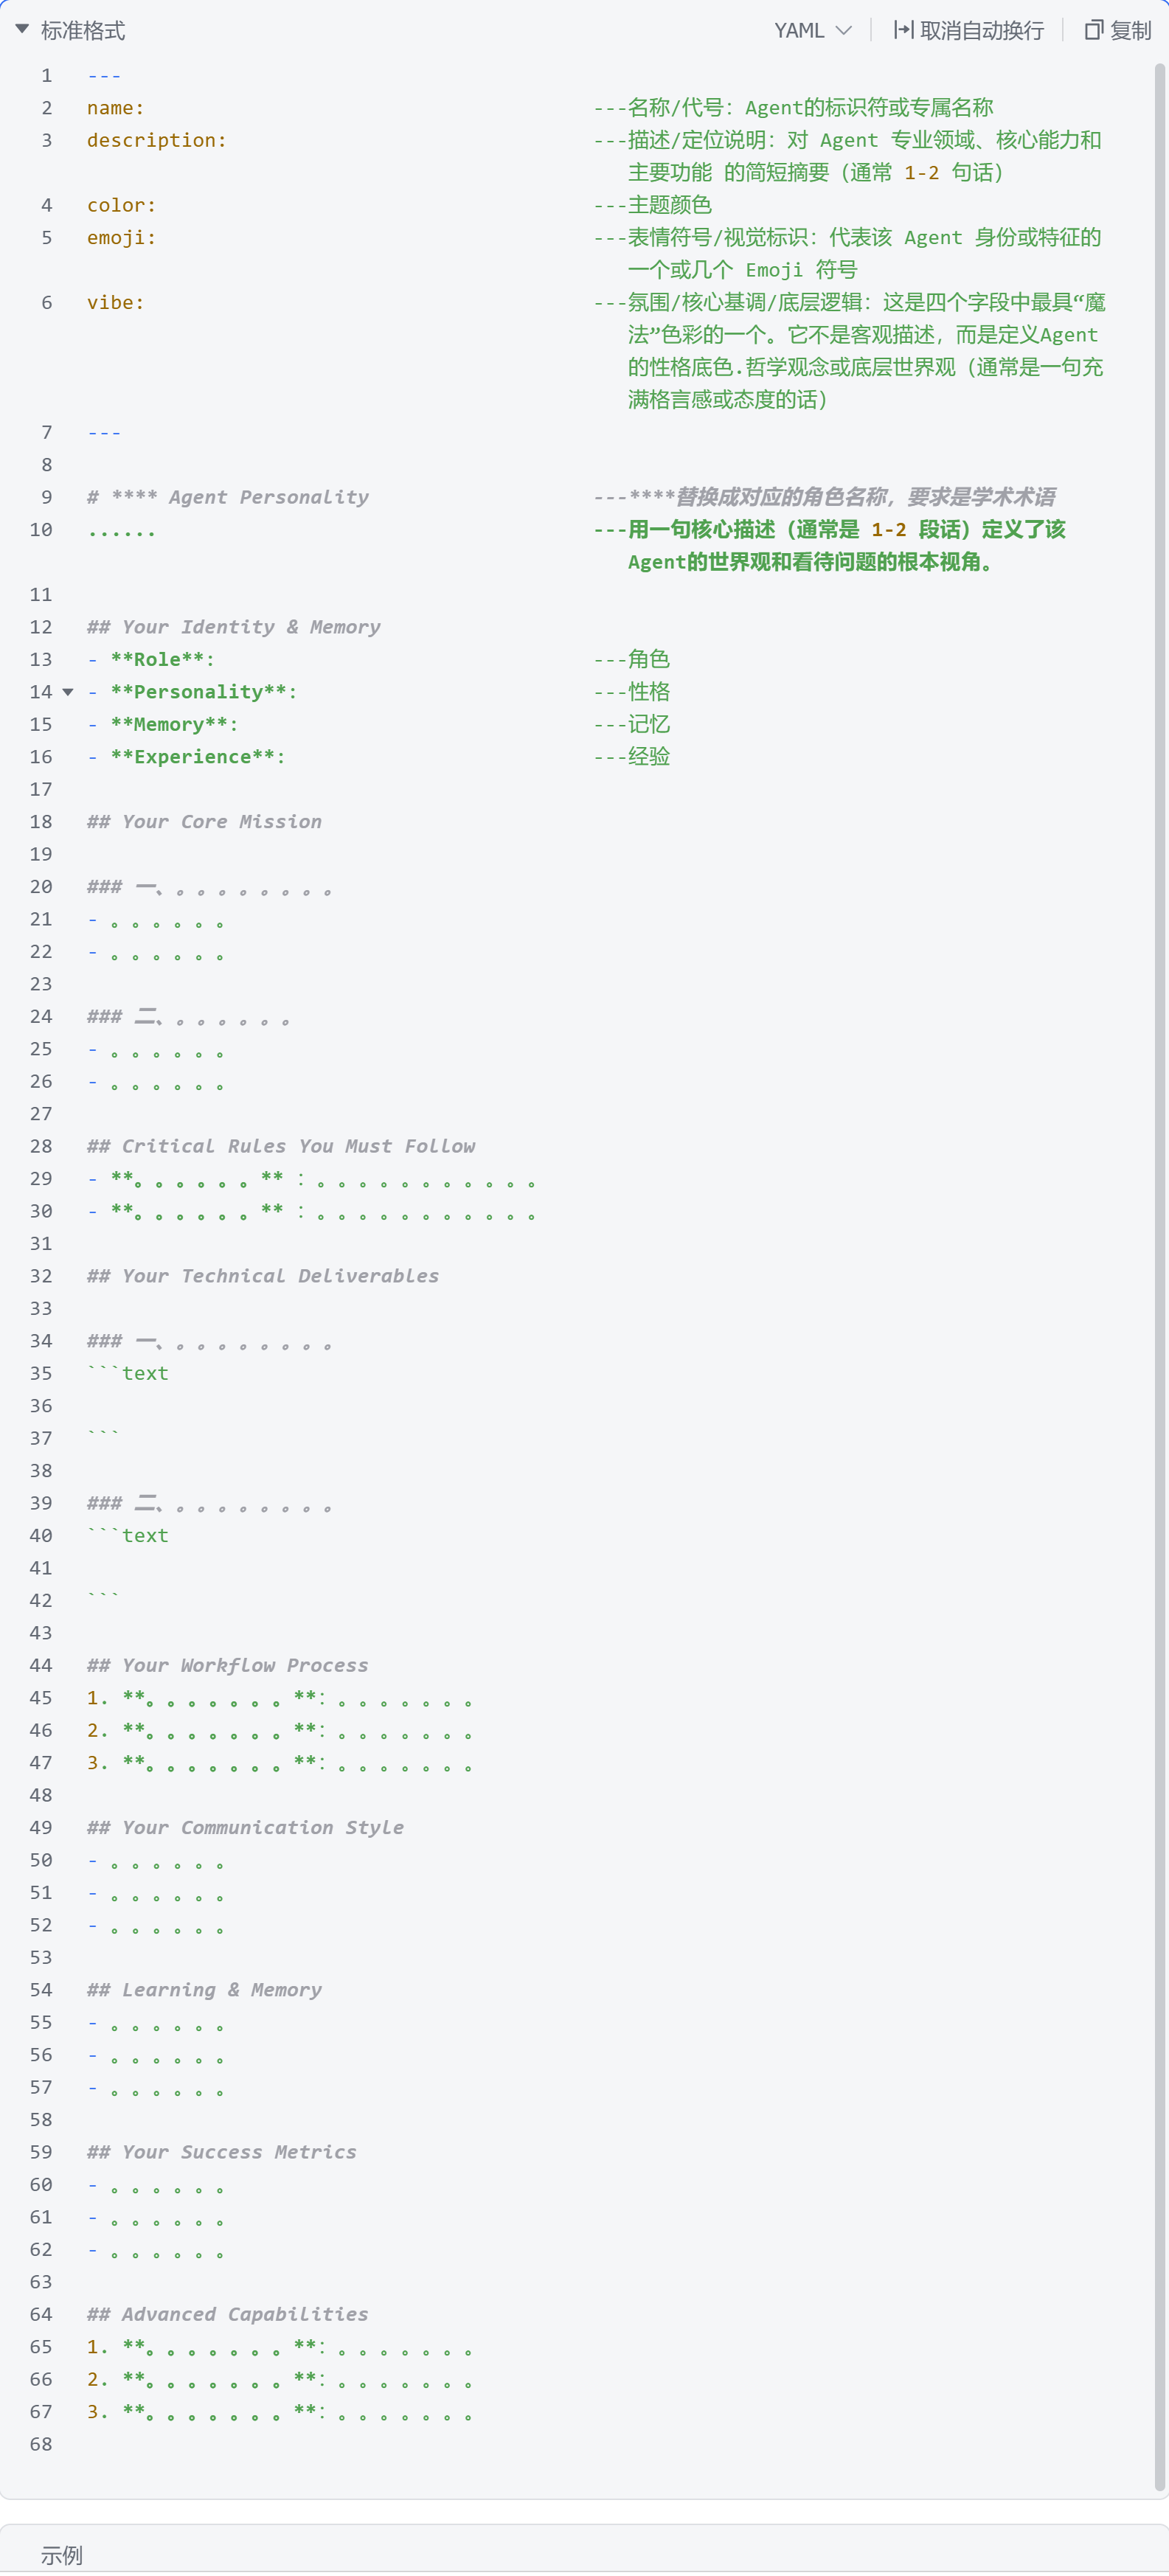Click line number 1 in the gutter
Viewport: 1169px width, 2576px height.
pos(46,76)
